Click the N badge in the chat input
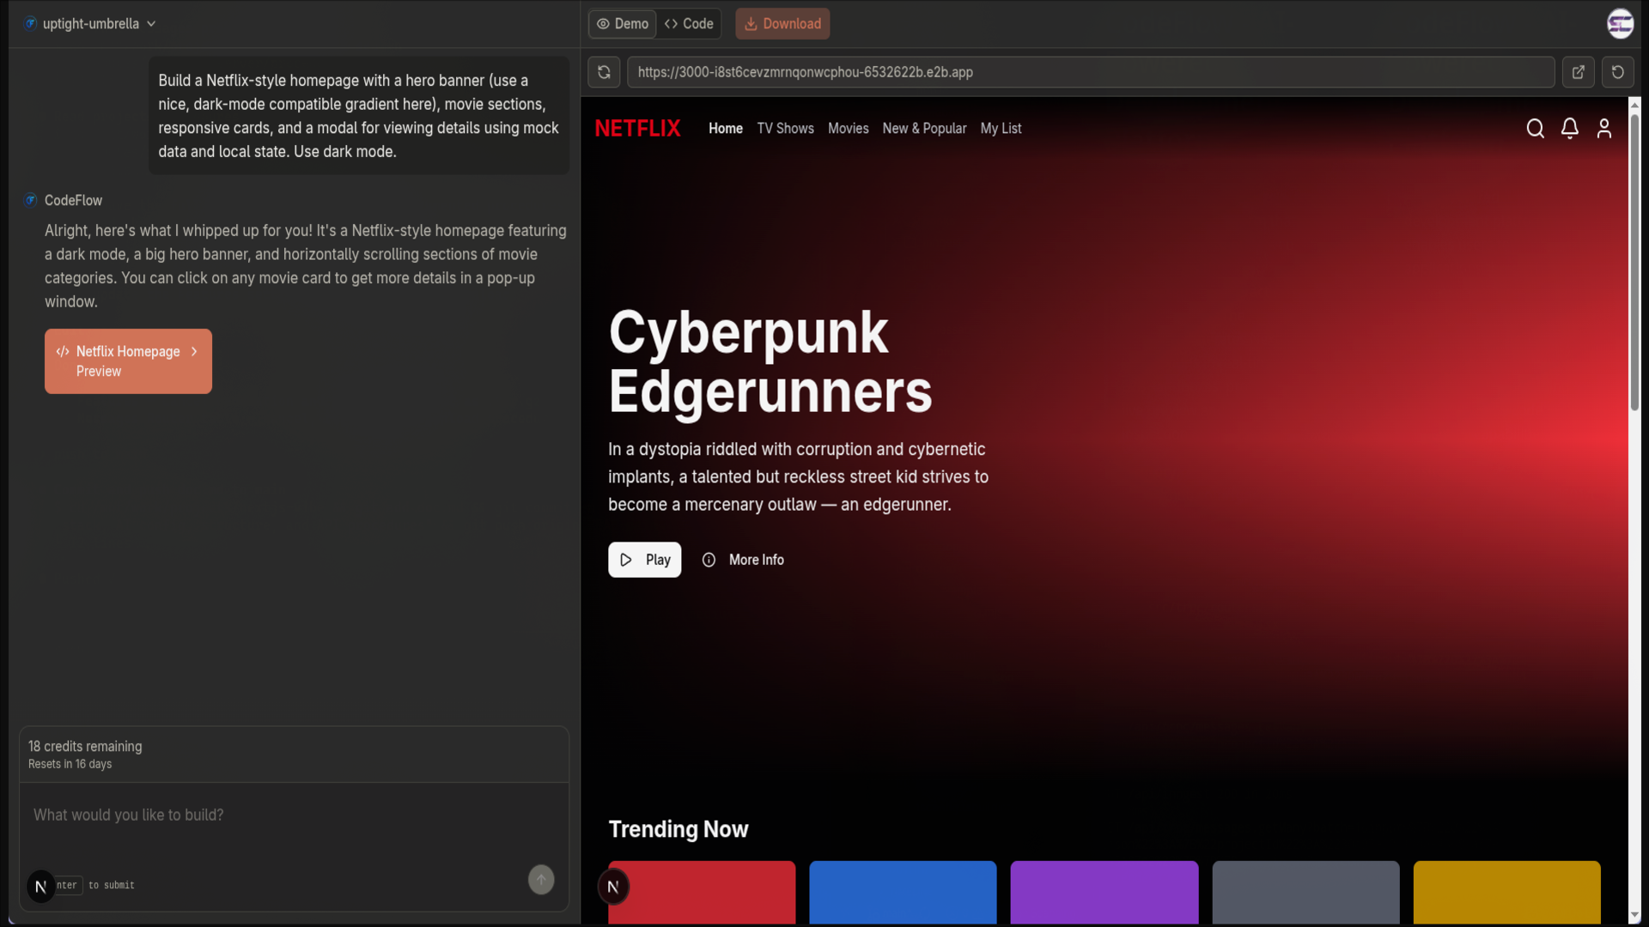1649x927 pixels. pyautogui.click(x=40, y=887)
